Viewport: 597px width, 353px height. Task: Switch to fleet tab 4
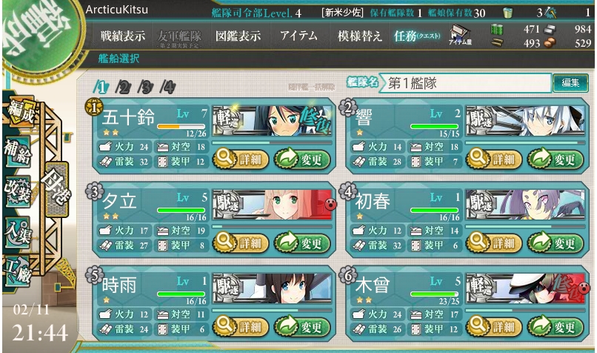pyautogui.click(x=168, y=88)
